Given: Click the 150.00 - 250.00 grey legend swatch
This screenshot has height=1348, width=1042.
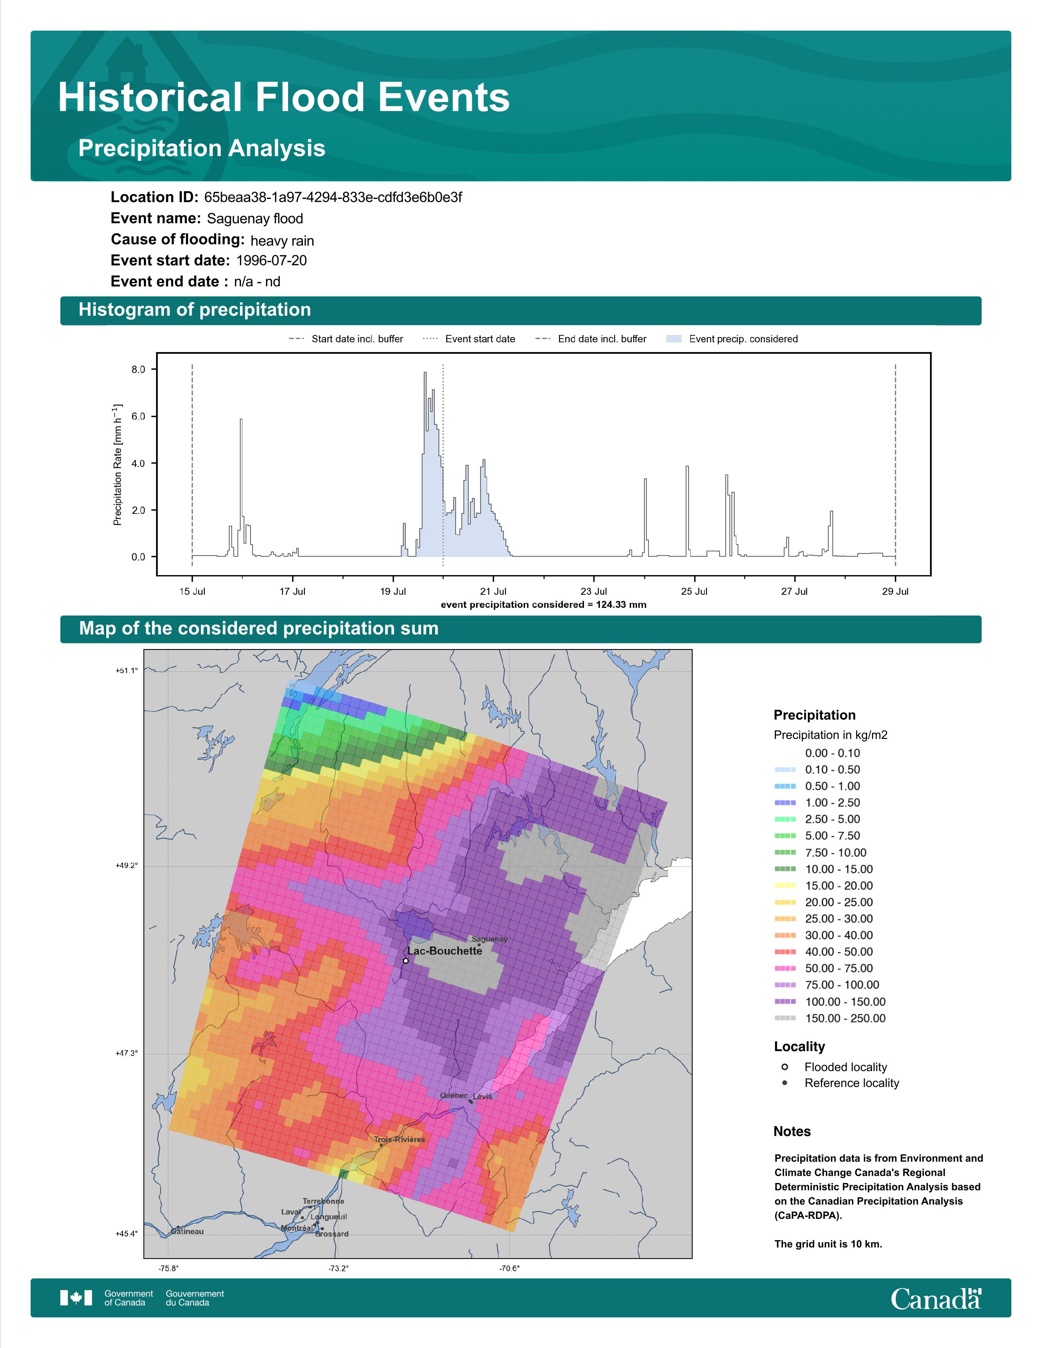Looking at the screenshot, I should coord(785,1018).
